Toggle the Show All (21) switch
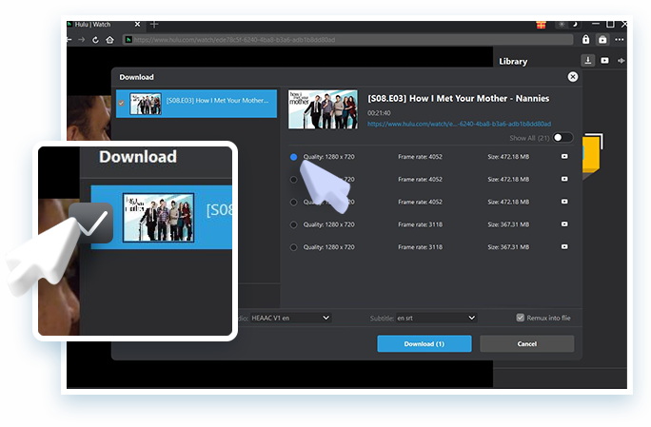The width and height of the screenshot is (651, 427). (x=562, y=137)
